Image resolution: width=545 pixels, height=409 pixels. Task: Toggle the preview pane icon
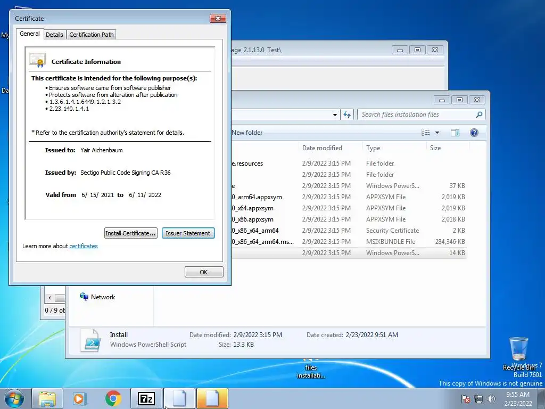455,133
